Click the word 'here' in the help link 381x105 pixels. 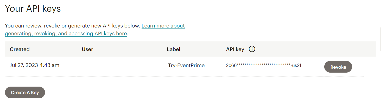point(121,33)
